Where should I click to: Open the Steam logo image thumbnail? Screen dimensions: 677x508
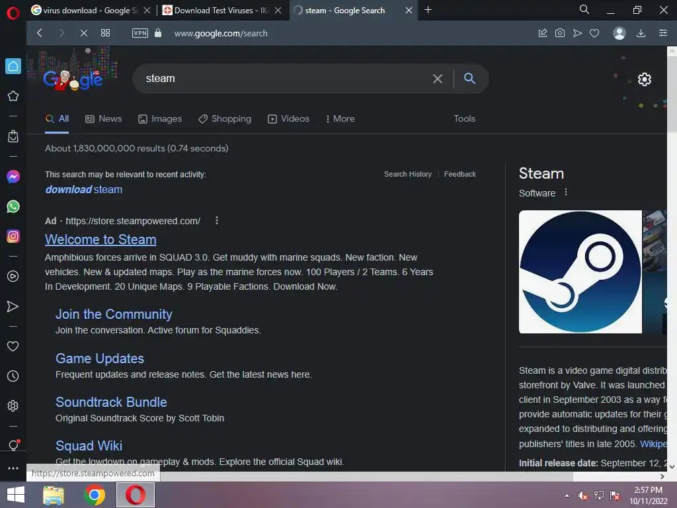tap(580, 272)
